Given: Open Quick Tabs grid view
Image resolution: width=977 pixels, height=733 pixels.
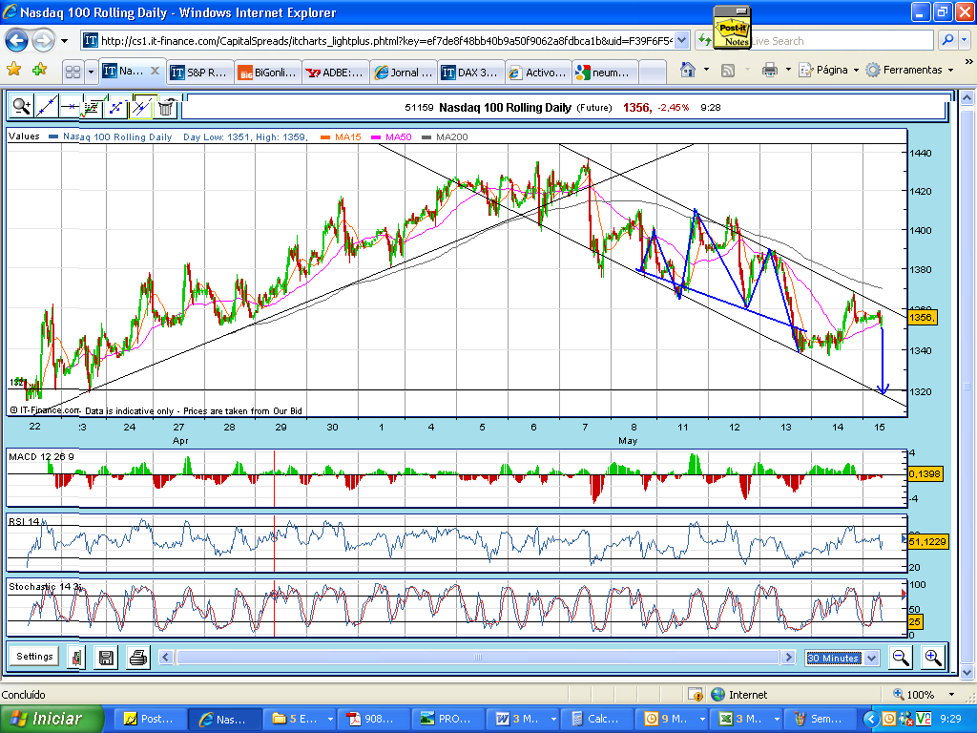Looking at the screenshot, I should click(x=73, y=73).
